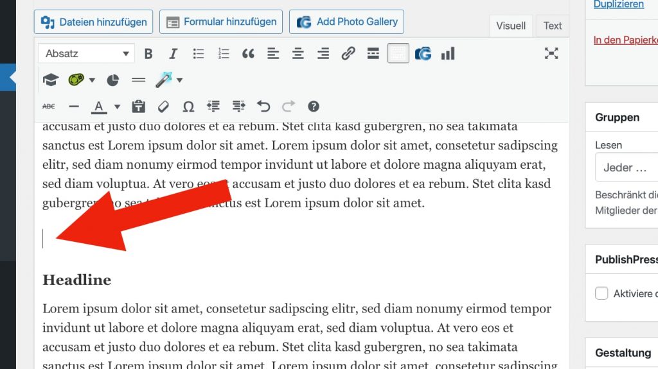This screenshot has height=369, width=658.
Task: Insert a blockquote
Action: point(248,54)
